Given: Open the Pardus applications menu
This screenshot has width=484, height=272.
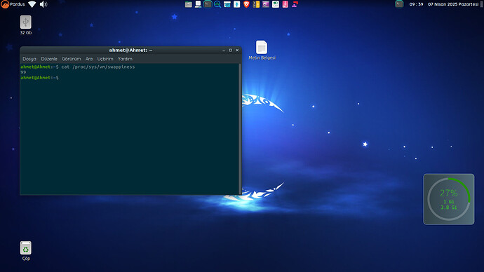Looking at the screenshot, I should pyautogui.click(x=13, y=4).
